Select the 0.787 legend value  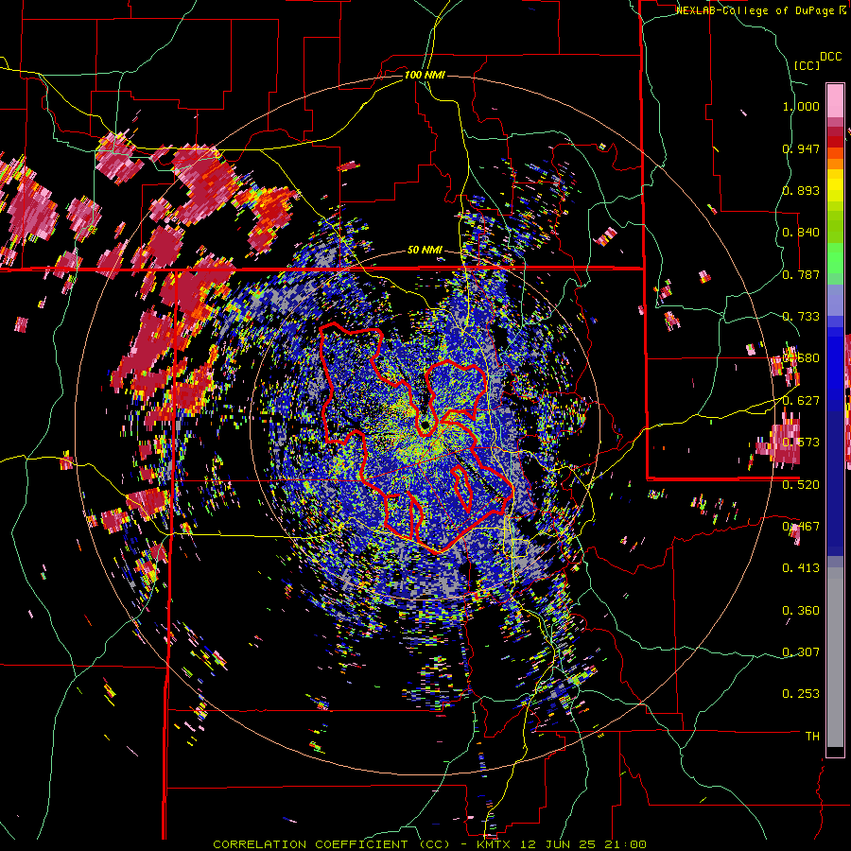tap(801, 274)
